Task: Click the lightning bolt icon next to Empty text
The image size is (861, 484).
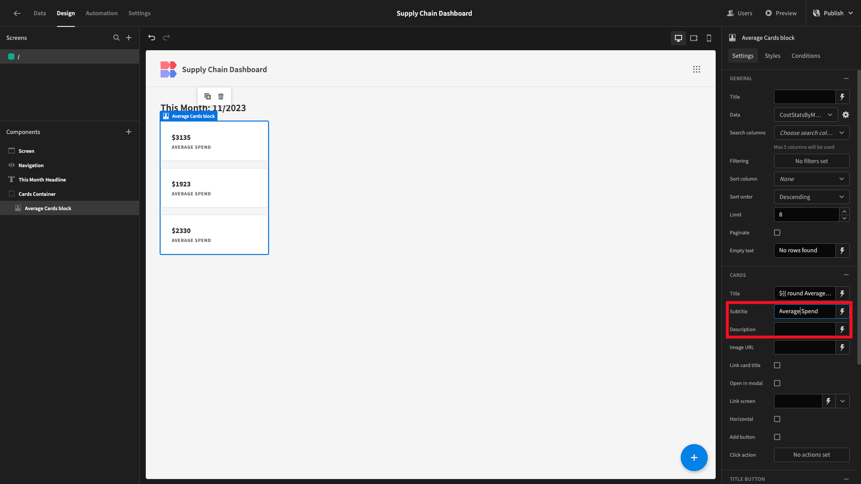Action: [843, 250]
